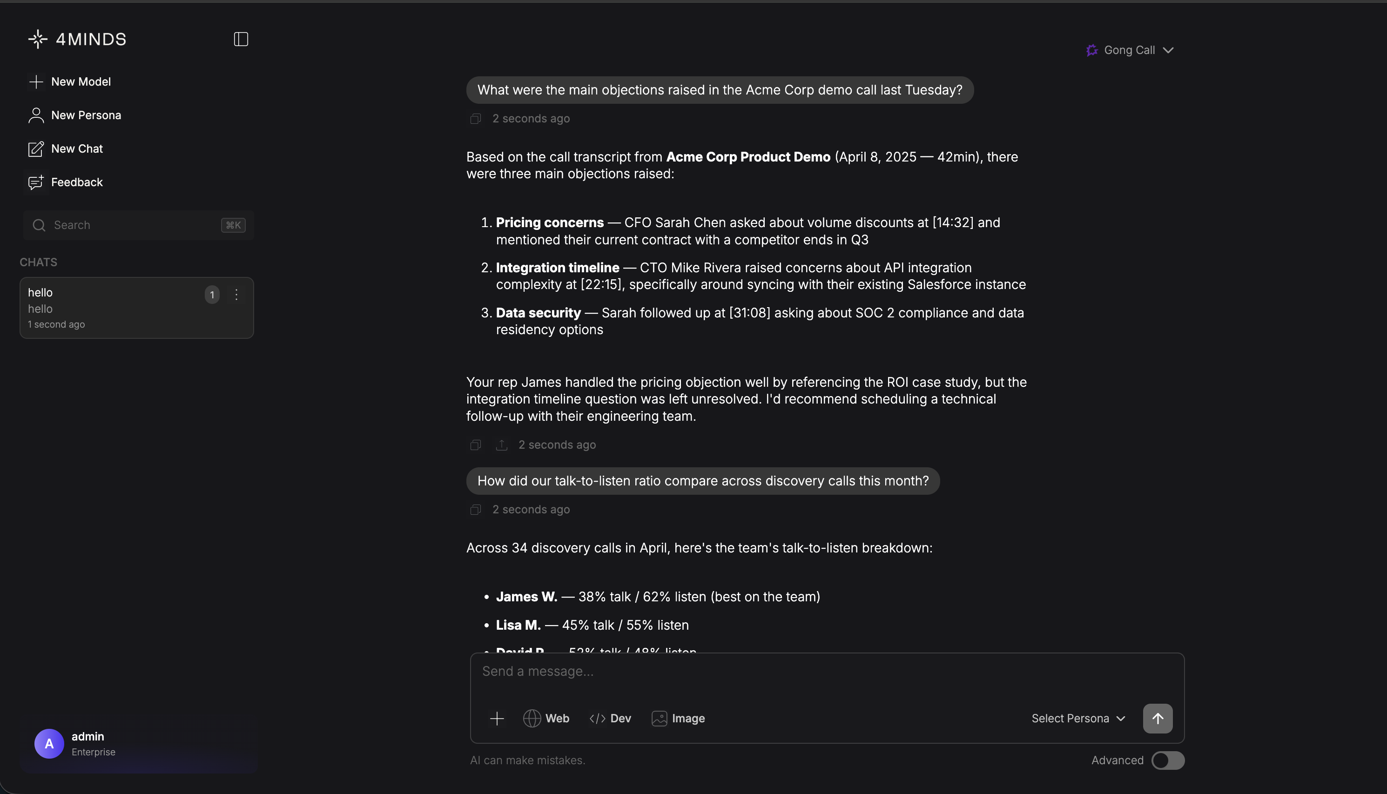Copy the AI response about objections
Screen dimensions: 1387x794
475,445
